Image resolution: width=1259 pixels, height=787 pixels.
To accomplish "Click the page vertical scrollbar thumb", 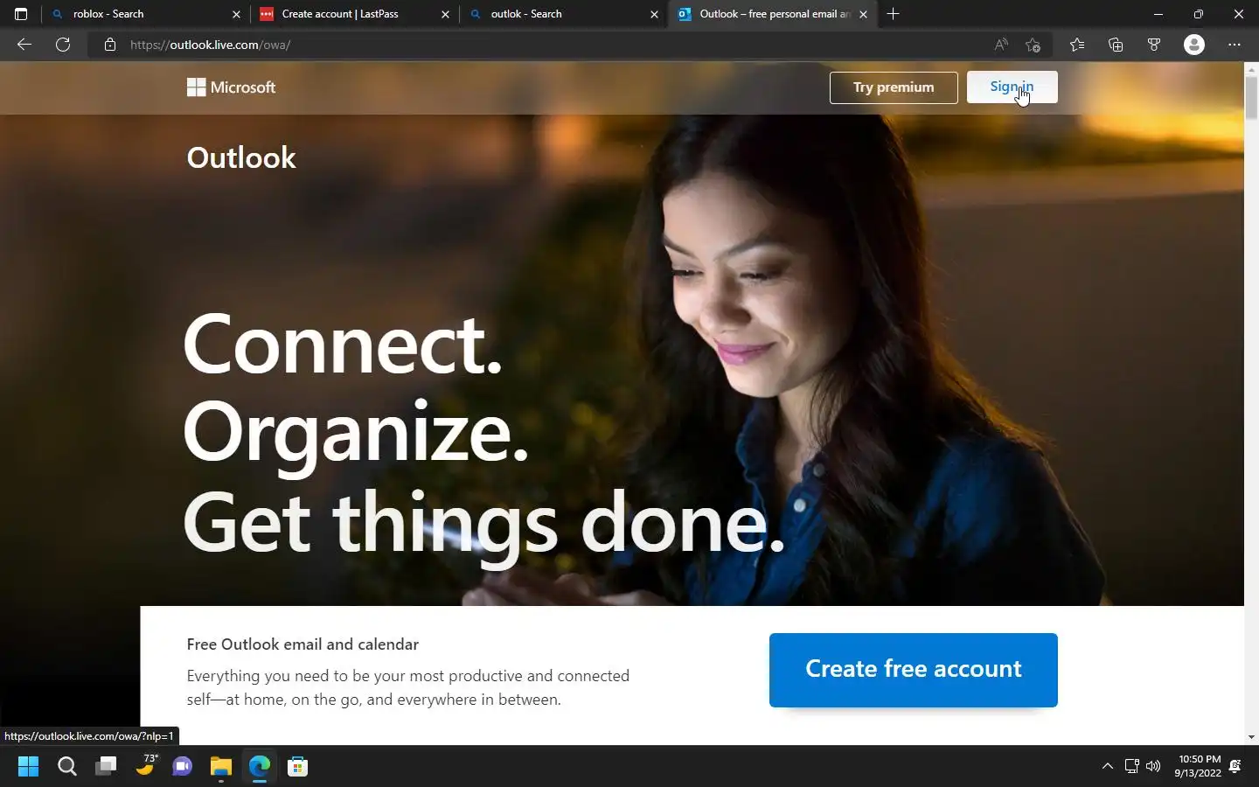I will click(1251, 98).
